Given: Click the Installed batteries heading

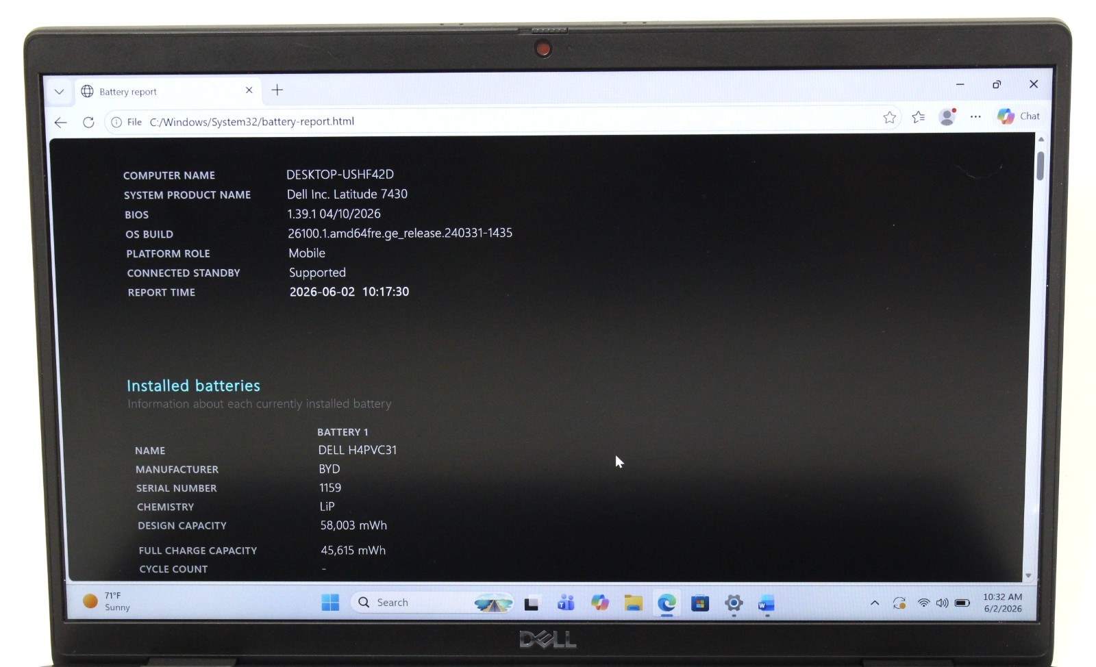Looking at the screenshot, I should coord(193,386).
